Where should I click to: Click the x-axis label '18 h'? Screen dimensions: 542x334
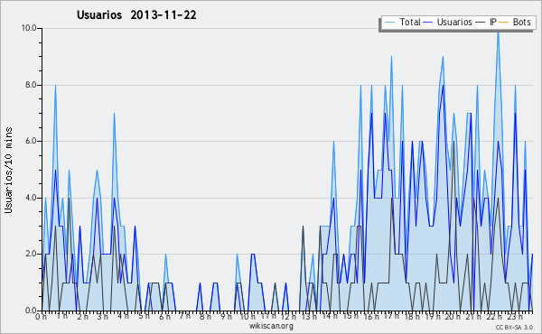click(x=412, y=316)
